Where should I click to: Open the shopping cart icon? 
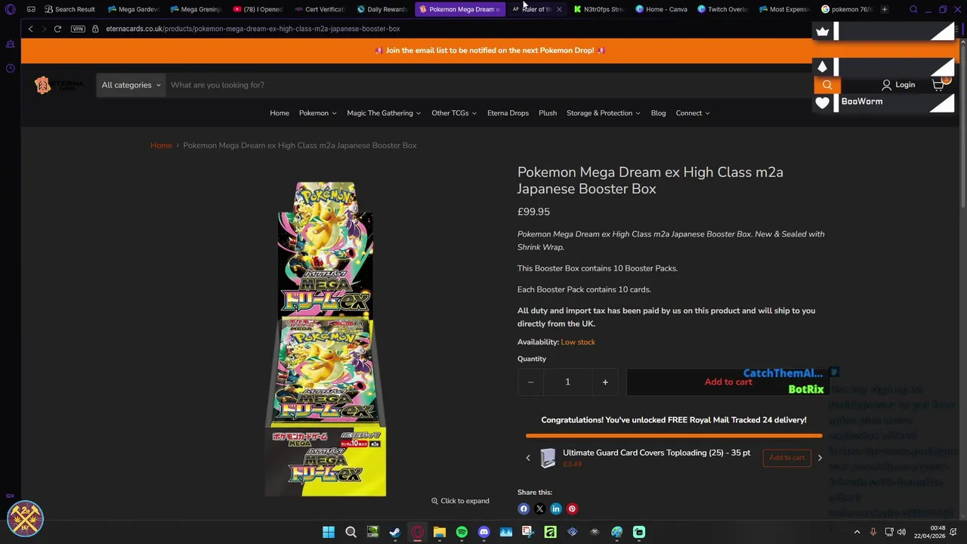click(x=938, y=85)
